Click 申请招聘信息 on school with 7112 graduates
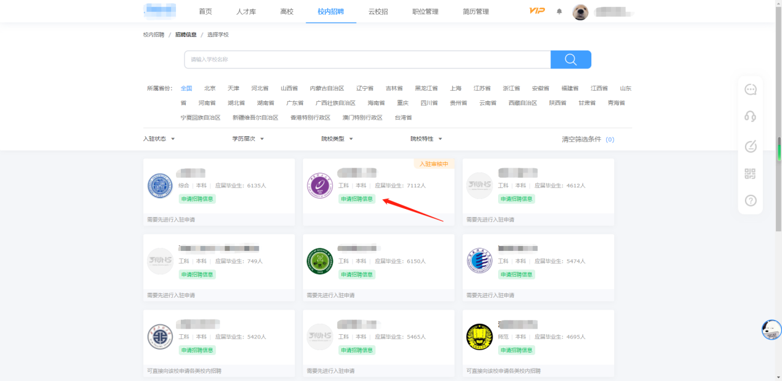The height and width of the screenshot is (381, 782). [357, 199]
